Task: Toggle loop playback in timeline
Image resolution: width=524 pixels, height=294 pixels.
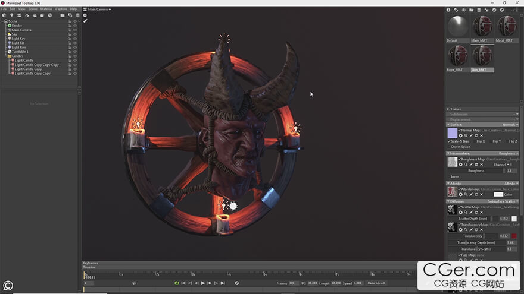Action: click(176, 283)
